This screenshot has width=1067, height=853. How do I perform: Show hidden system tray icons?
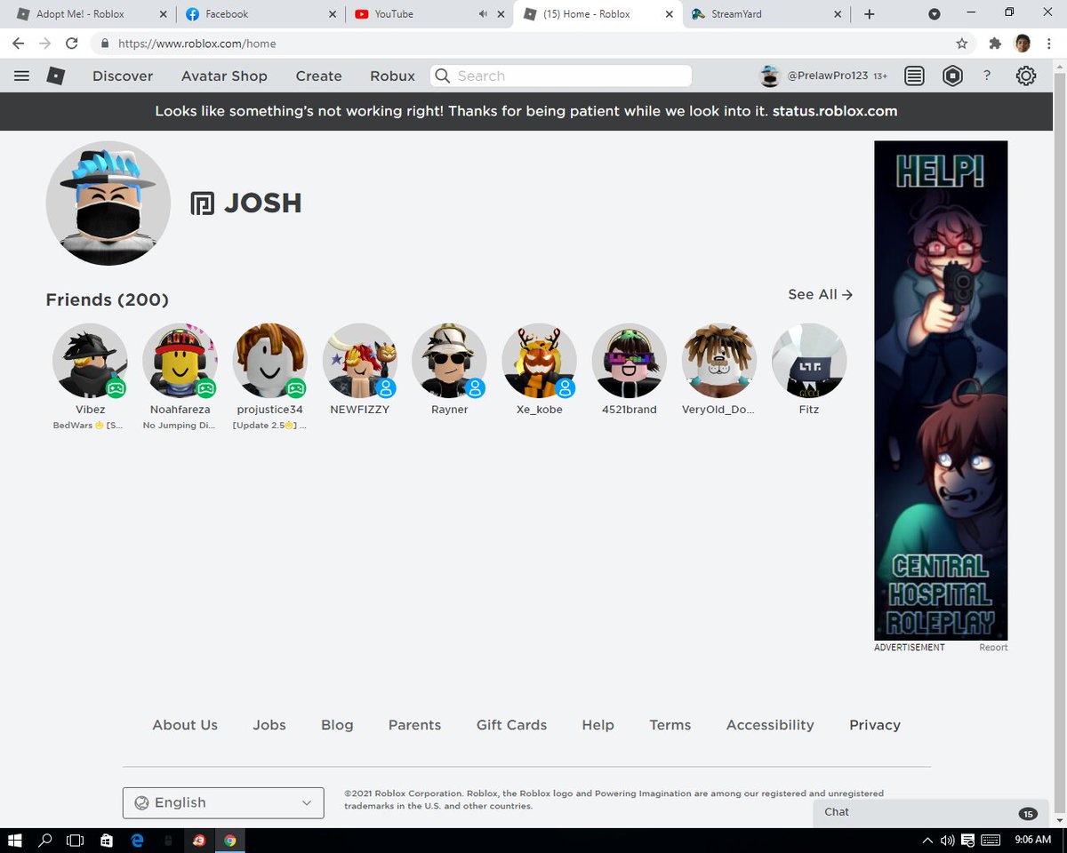(x=927, y=840)
